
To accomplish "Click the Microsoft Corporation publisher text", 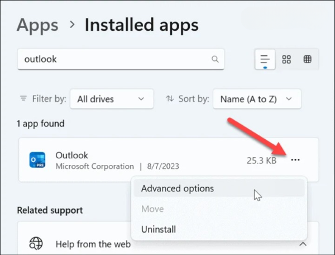I will point(95,166).
